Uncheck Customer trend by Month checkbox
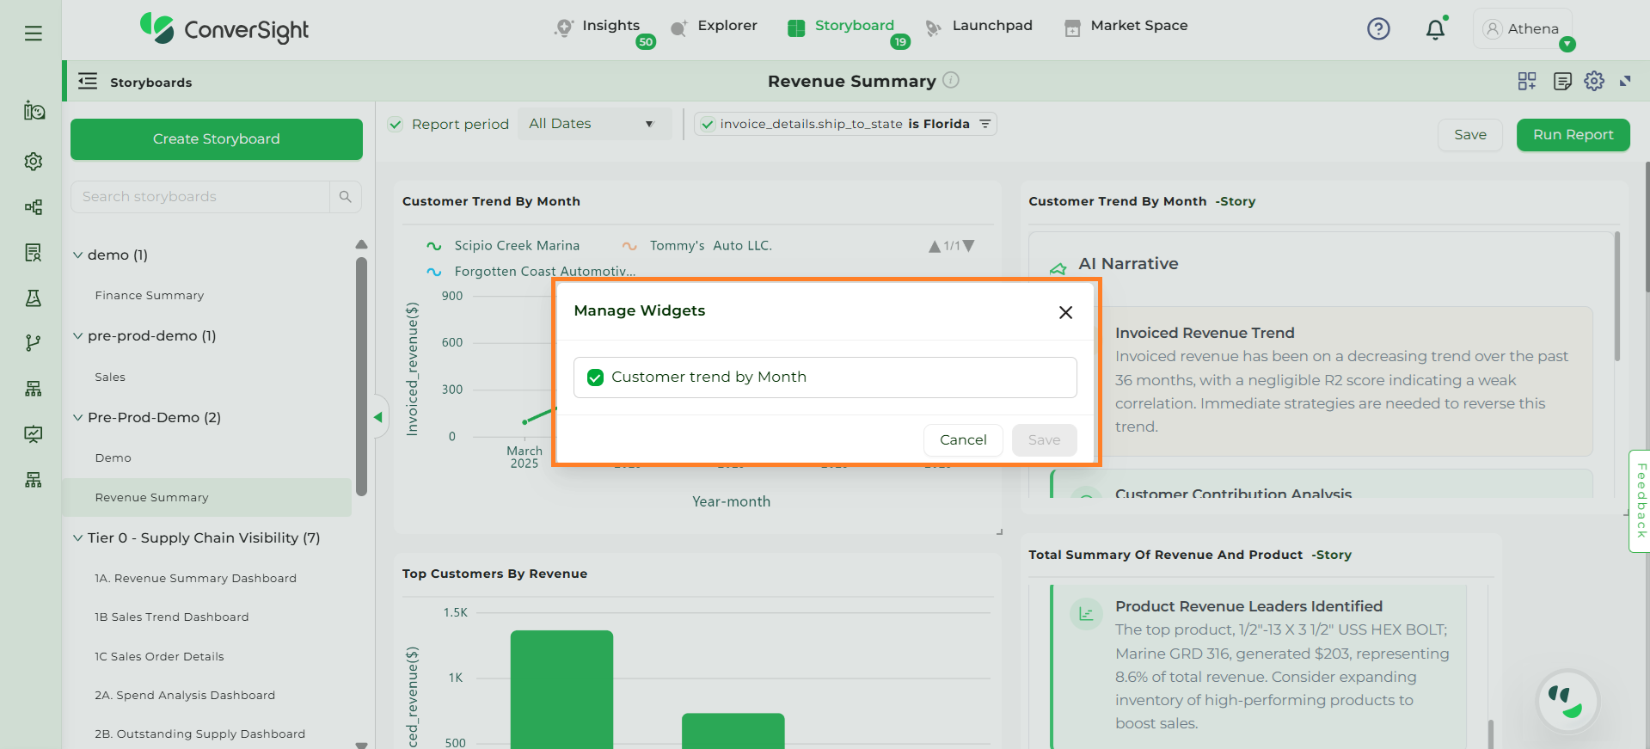The height and width of the screenshot is (749, 1650). click(x=595, y=378)
